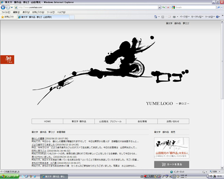
Task: Open a new blank tab
Action: [72, 17]
